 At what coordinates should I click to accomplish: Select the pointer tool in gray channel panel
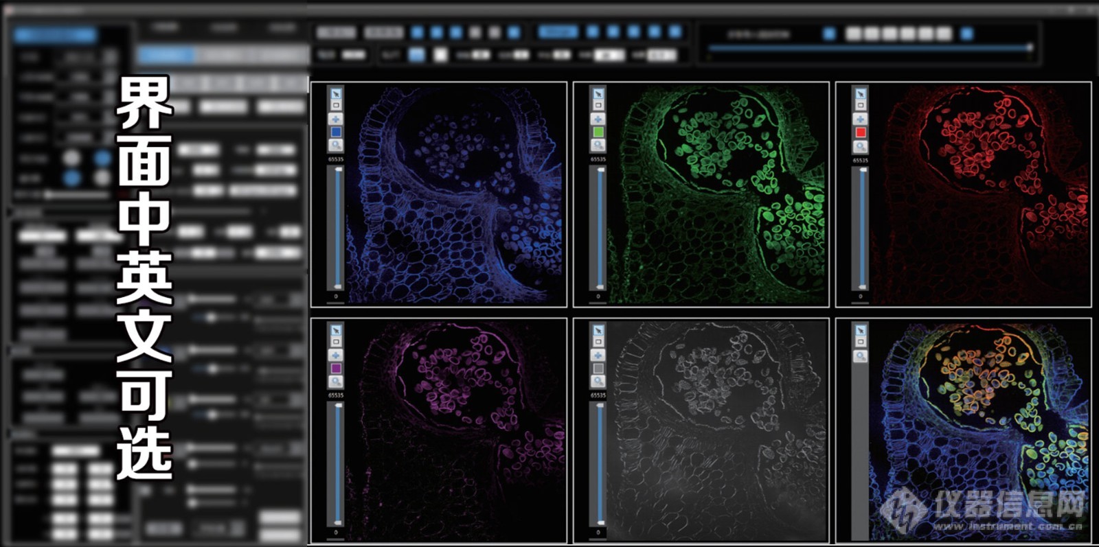coord(598,329)
